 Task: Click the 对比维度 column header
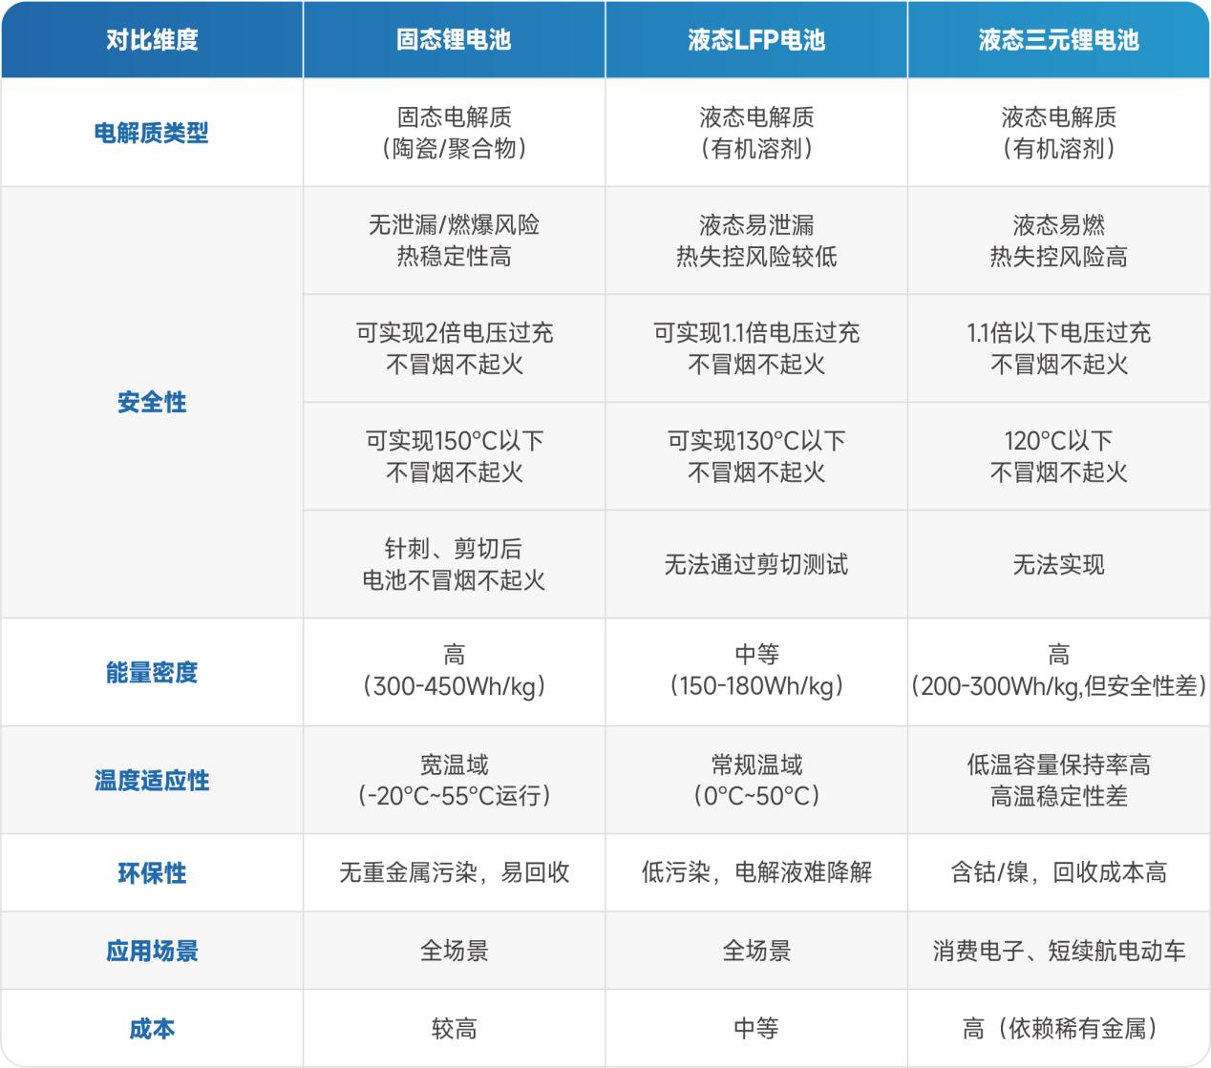[152, 40]
